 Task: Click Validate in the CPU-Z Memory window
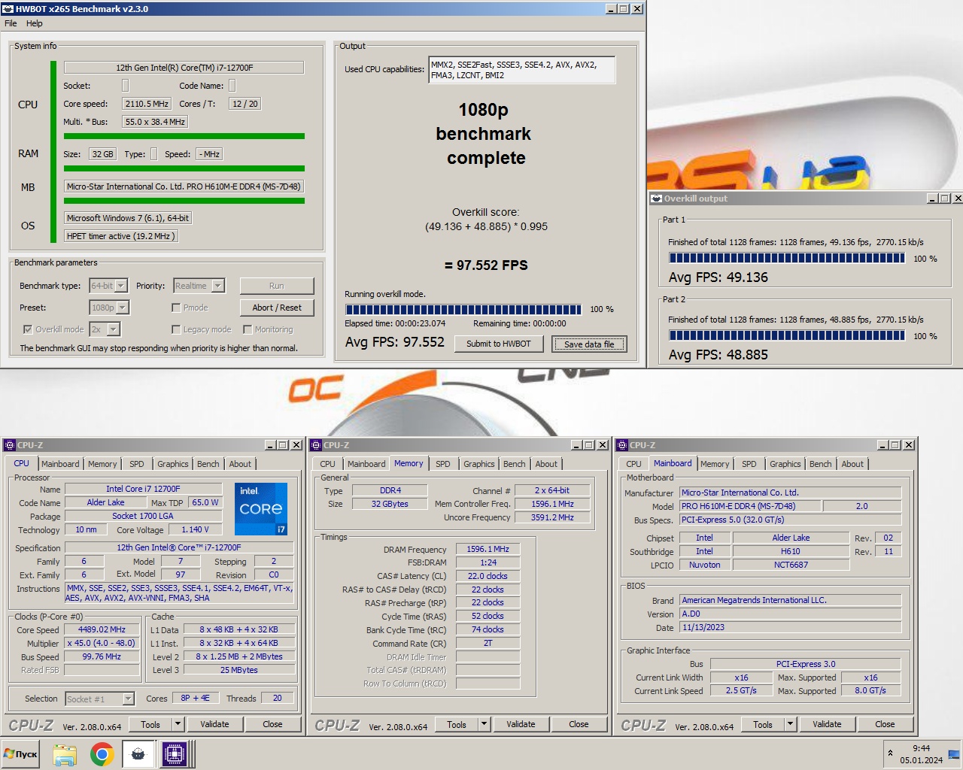521,725
